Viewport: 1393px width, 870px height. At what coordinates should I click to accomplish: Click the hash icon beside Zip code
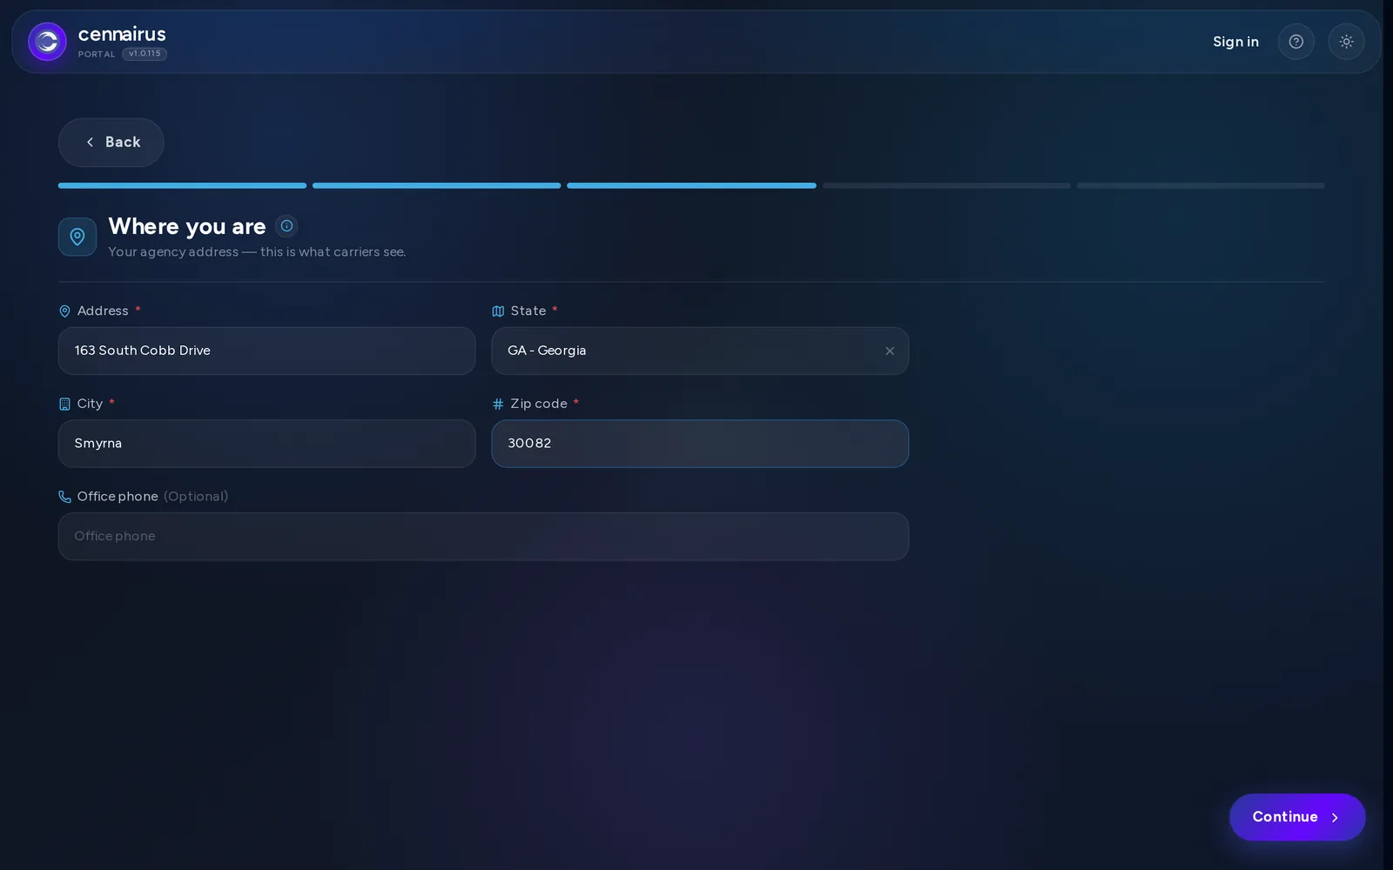point(498,404)
